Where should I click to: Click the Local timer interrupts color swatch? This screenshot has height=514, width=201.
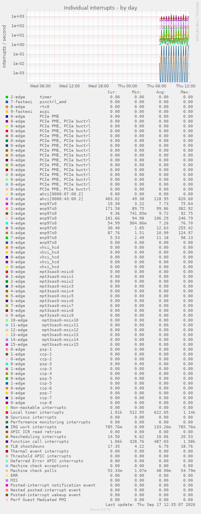(x=7, y=412)
